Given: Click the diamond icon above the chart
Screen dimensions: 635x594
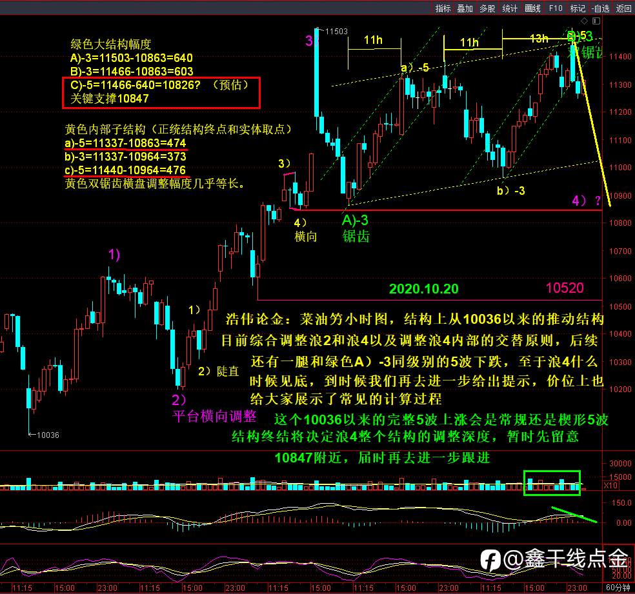Looking at the screenshot, I should (584, 21).
